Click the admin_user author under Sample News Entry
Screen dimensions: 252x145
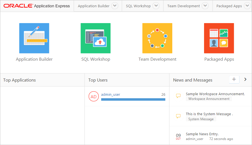(195, 139)
